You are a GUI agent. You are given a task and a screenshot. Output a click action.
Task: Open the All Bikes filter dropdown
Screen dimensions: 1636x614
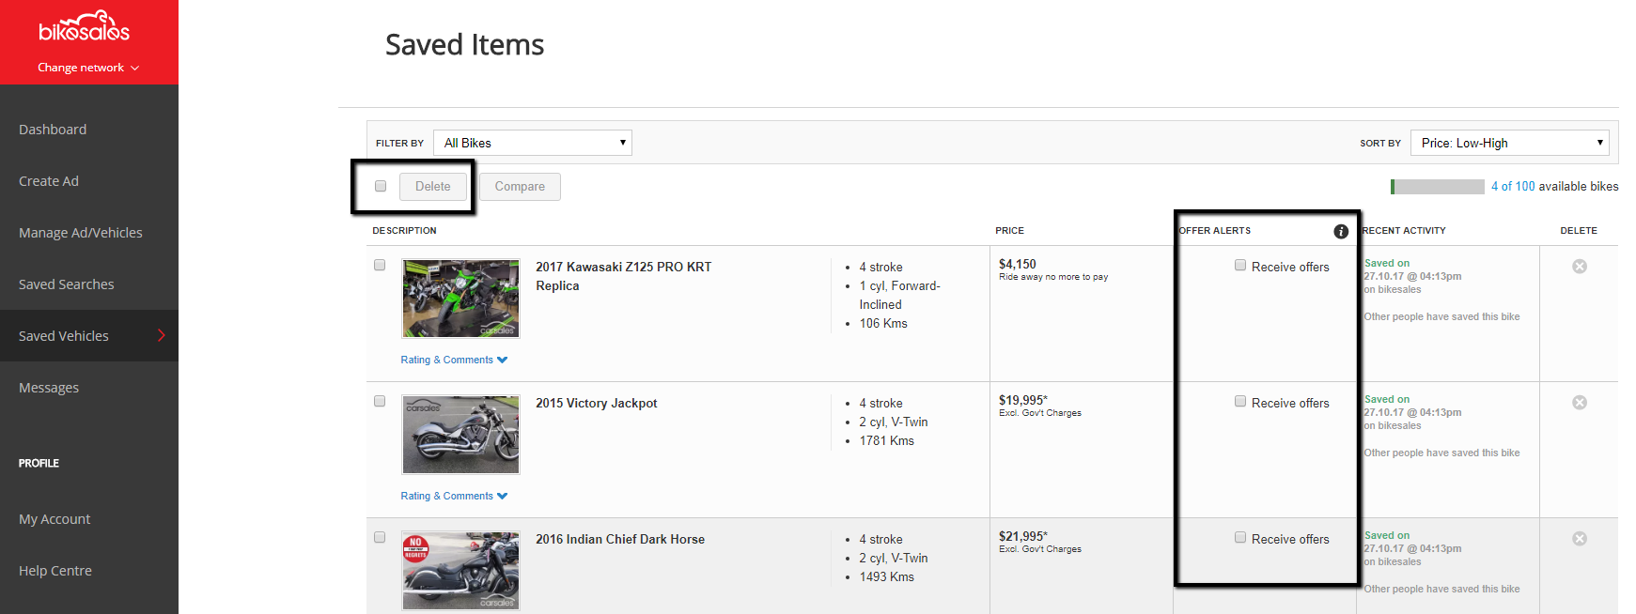pos(533,143)
